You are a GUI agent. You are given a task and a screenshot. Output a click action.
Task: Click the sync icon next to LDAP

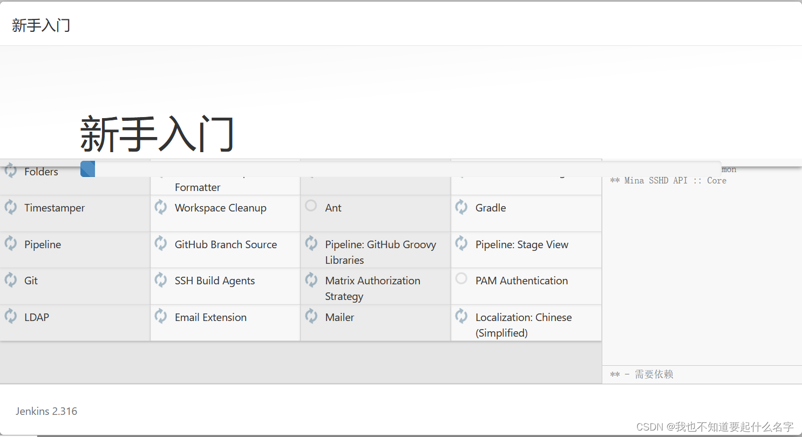pyautogui.click(x=11, y=317)
